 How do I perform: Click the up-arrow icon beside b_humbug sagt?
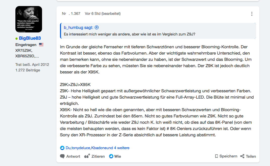97,27
